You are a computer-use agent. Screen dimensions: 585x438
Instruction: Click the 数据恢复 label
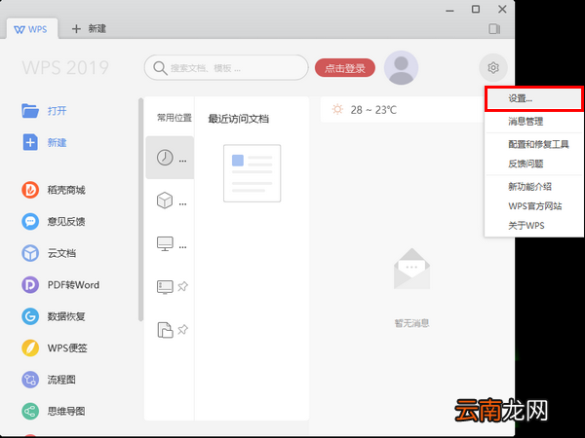tap(66, 316)
